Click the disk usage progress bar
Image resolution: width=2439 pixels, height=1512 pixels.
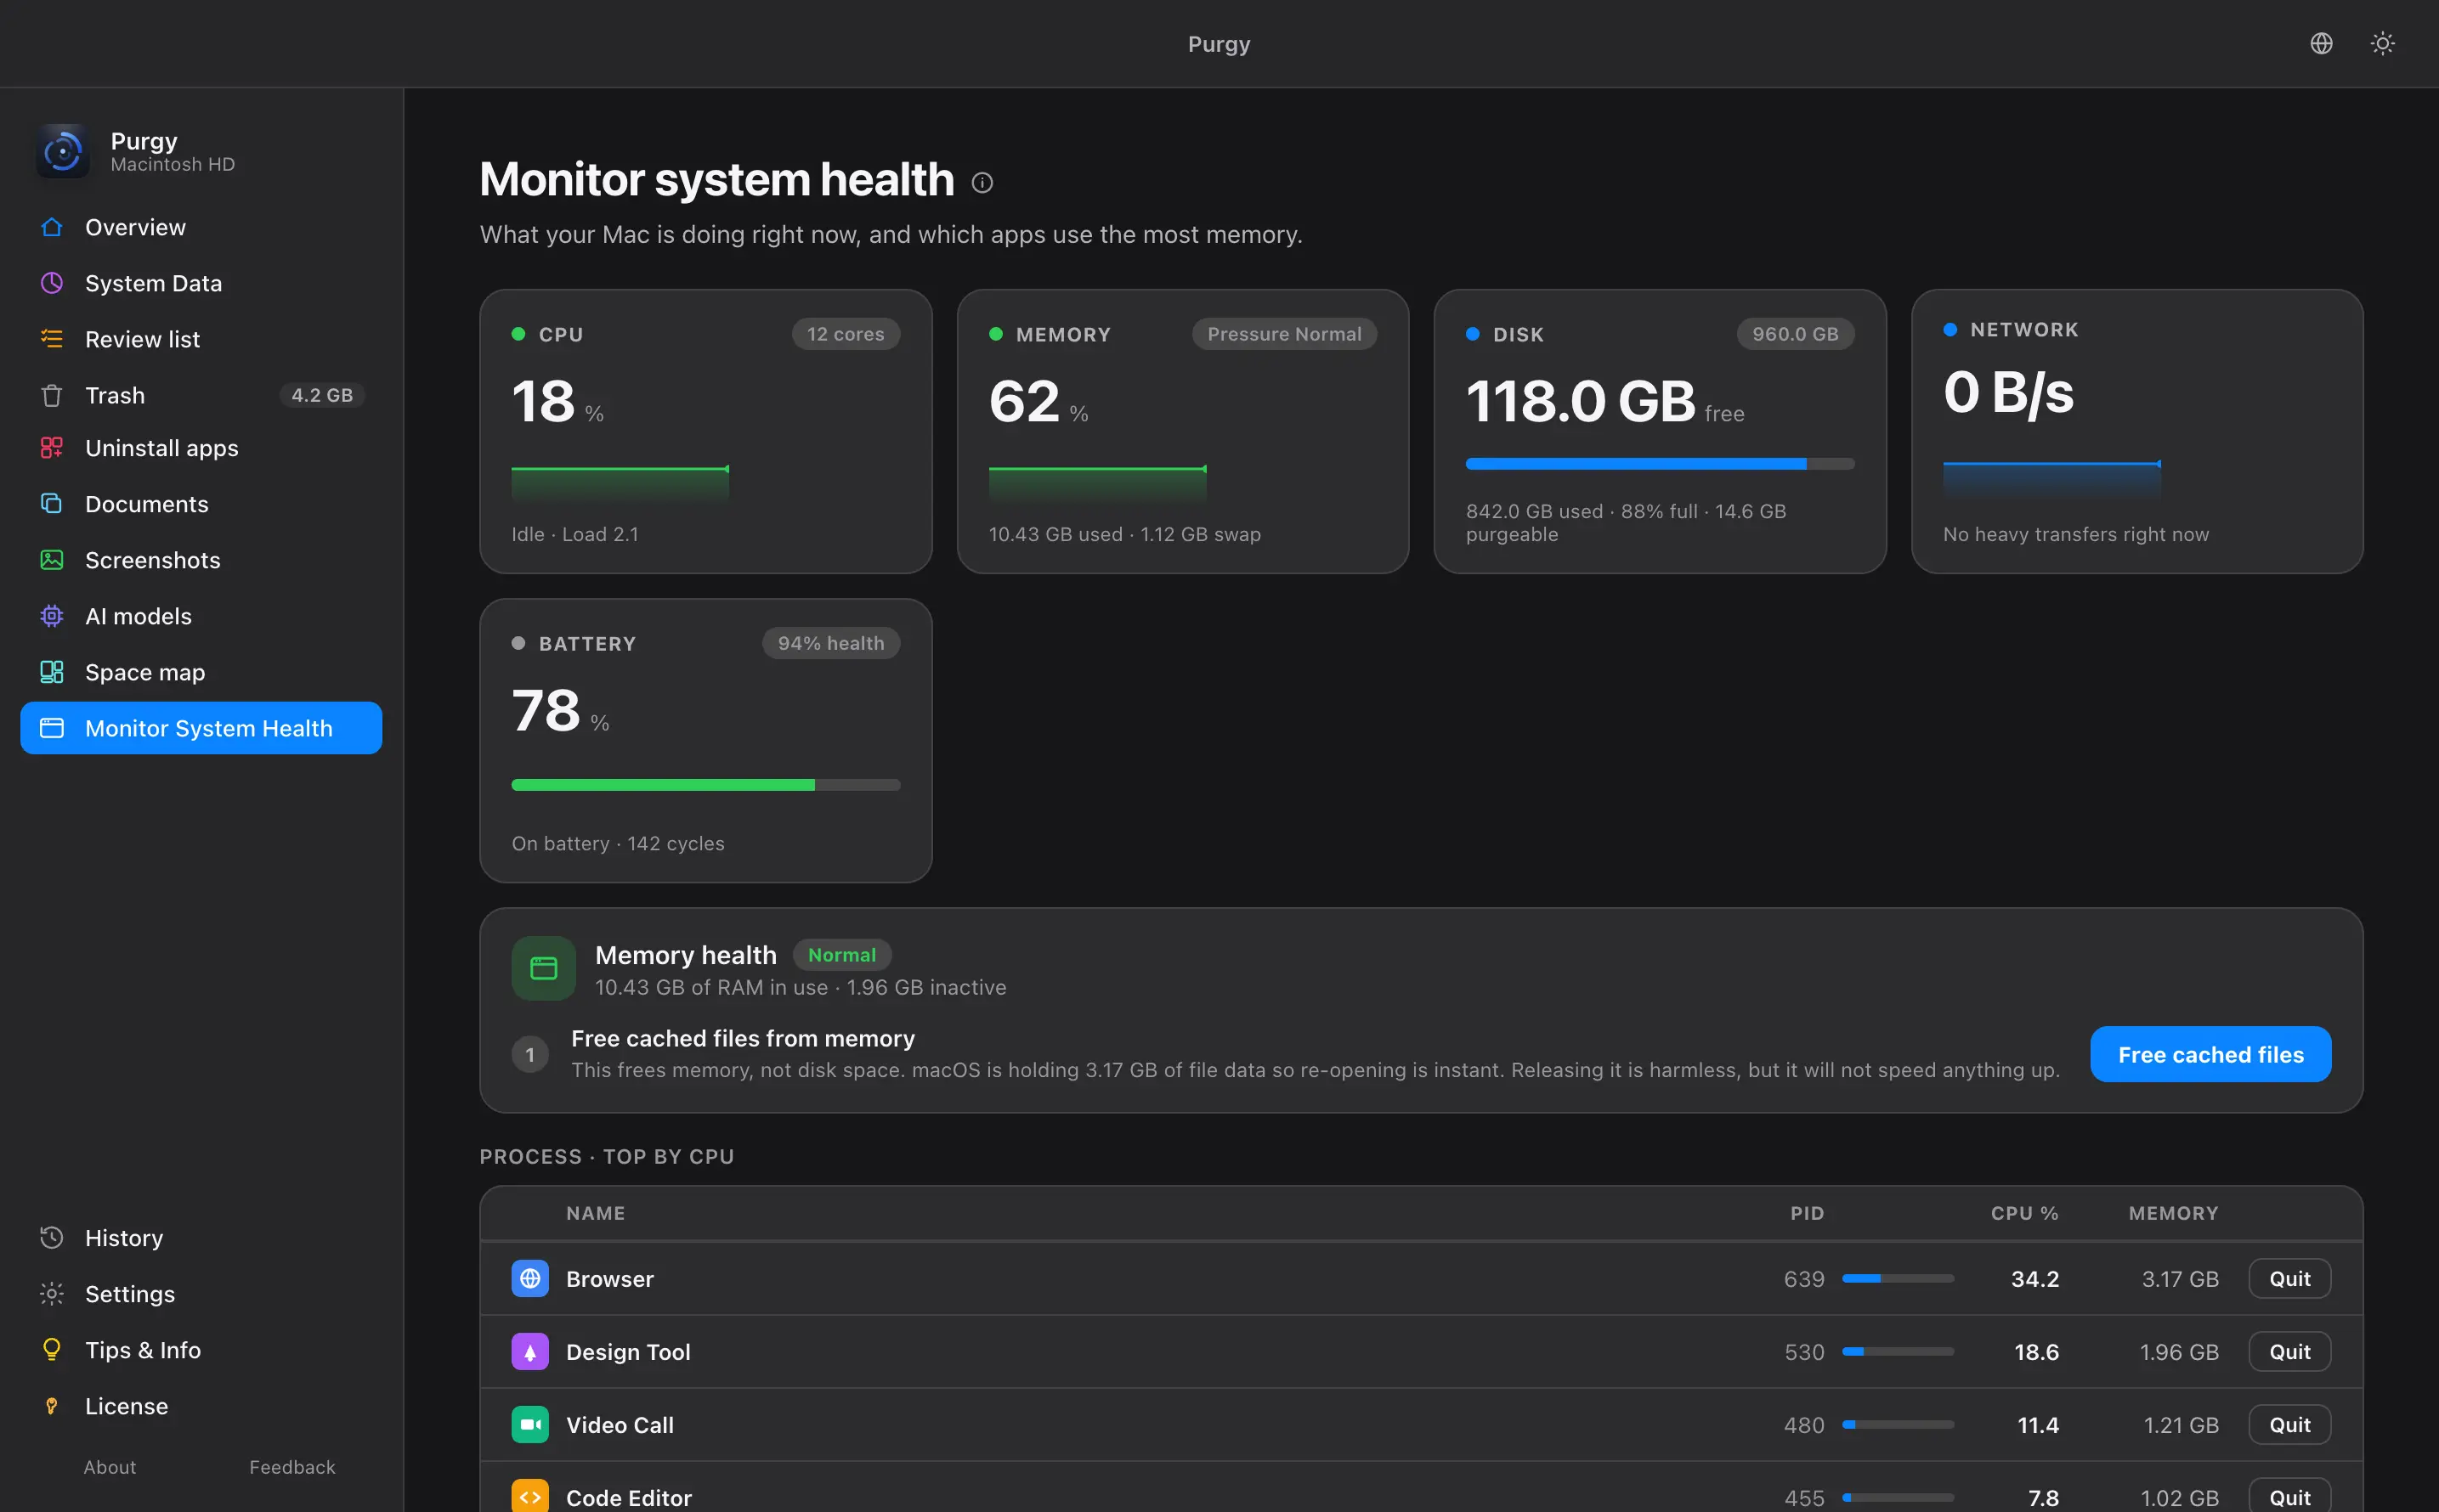1660,464
